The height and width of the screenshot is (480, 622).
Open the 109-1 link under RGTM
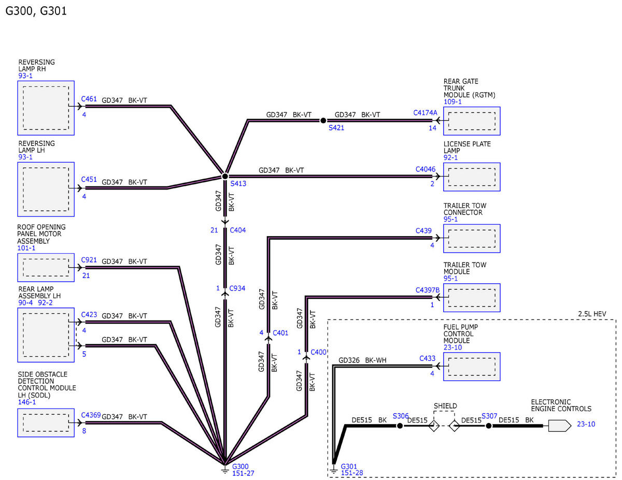(x=453, y=102)
